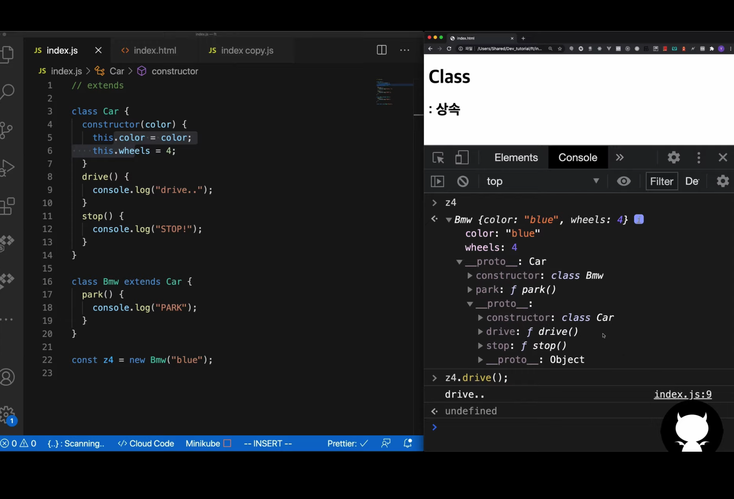Viewport: 734px width, 499px height.
Task: Collapse the __proto__: Car entry
Action: (459, 262)
